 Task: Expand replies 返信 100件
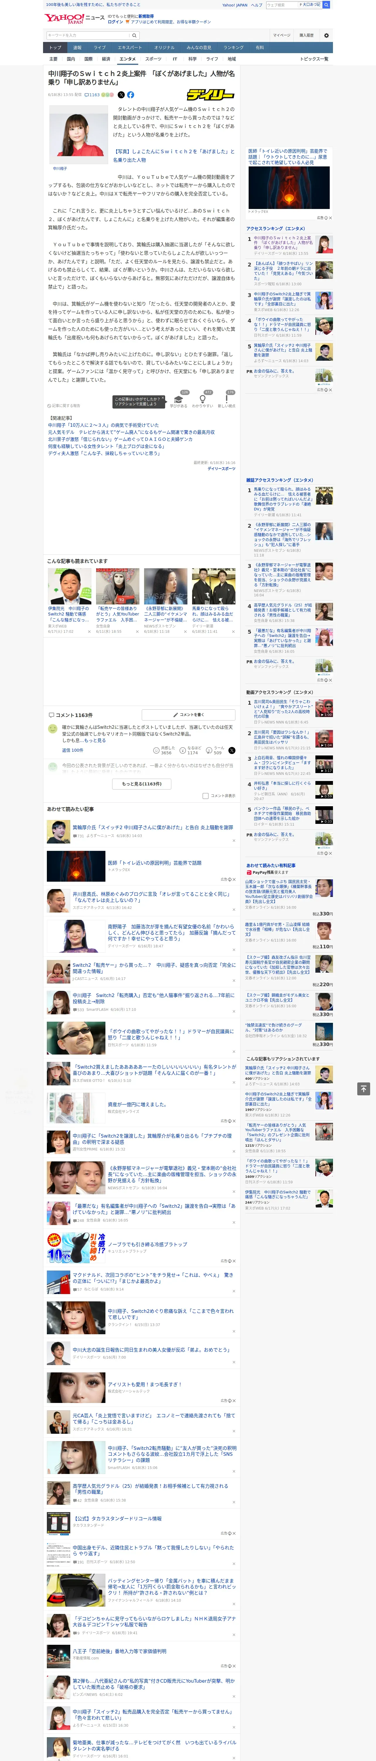coord(72,750)
